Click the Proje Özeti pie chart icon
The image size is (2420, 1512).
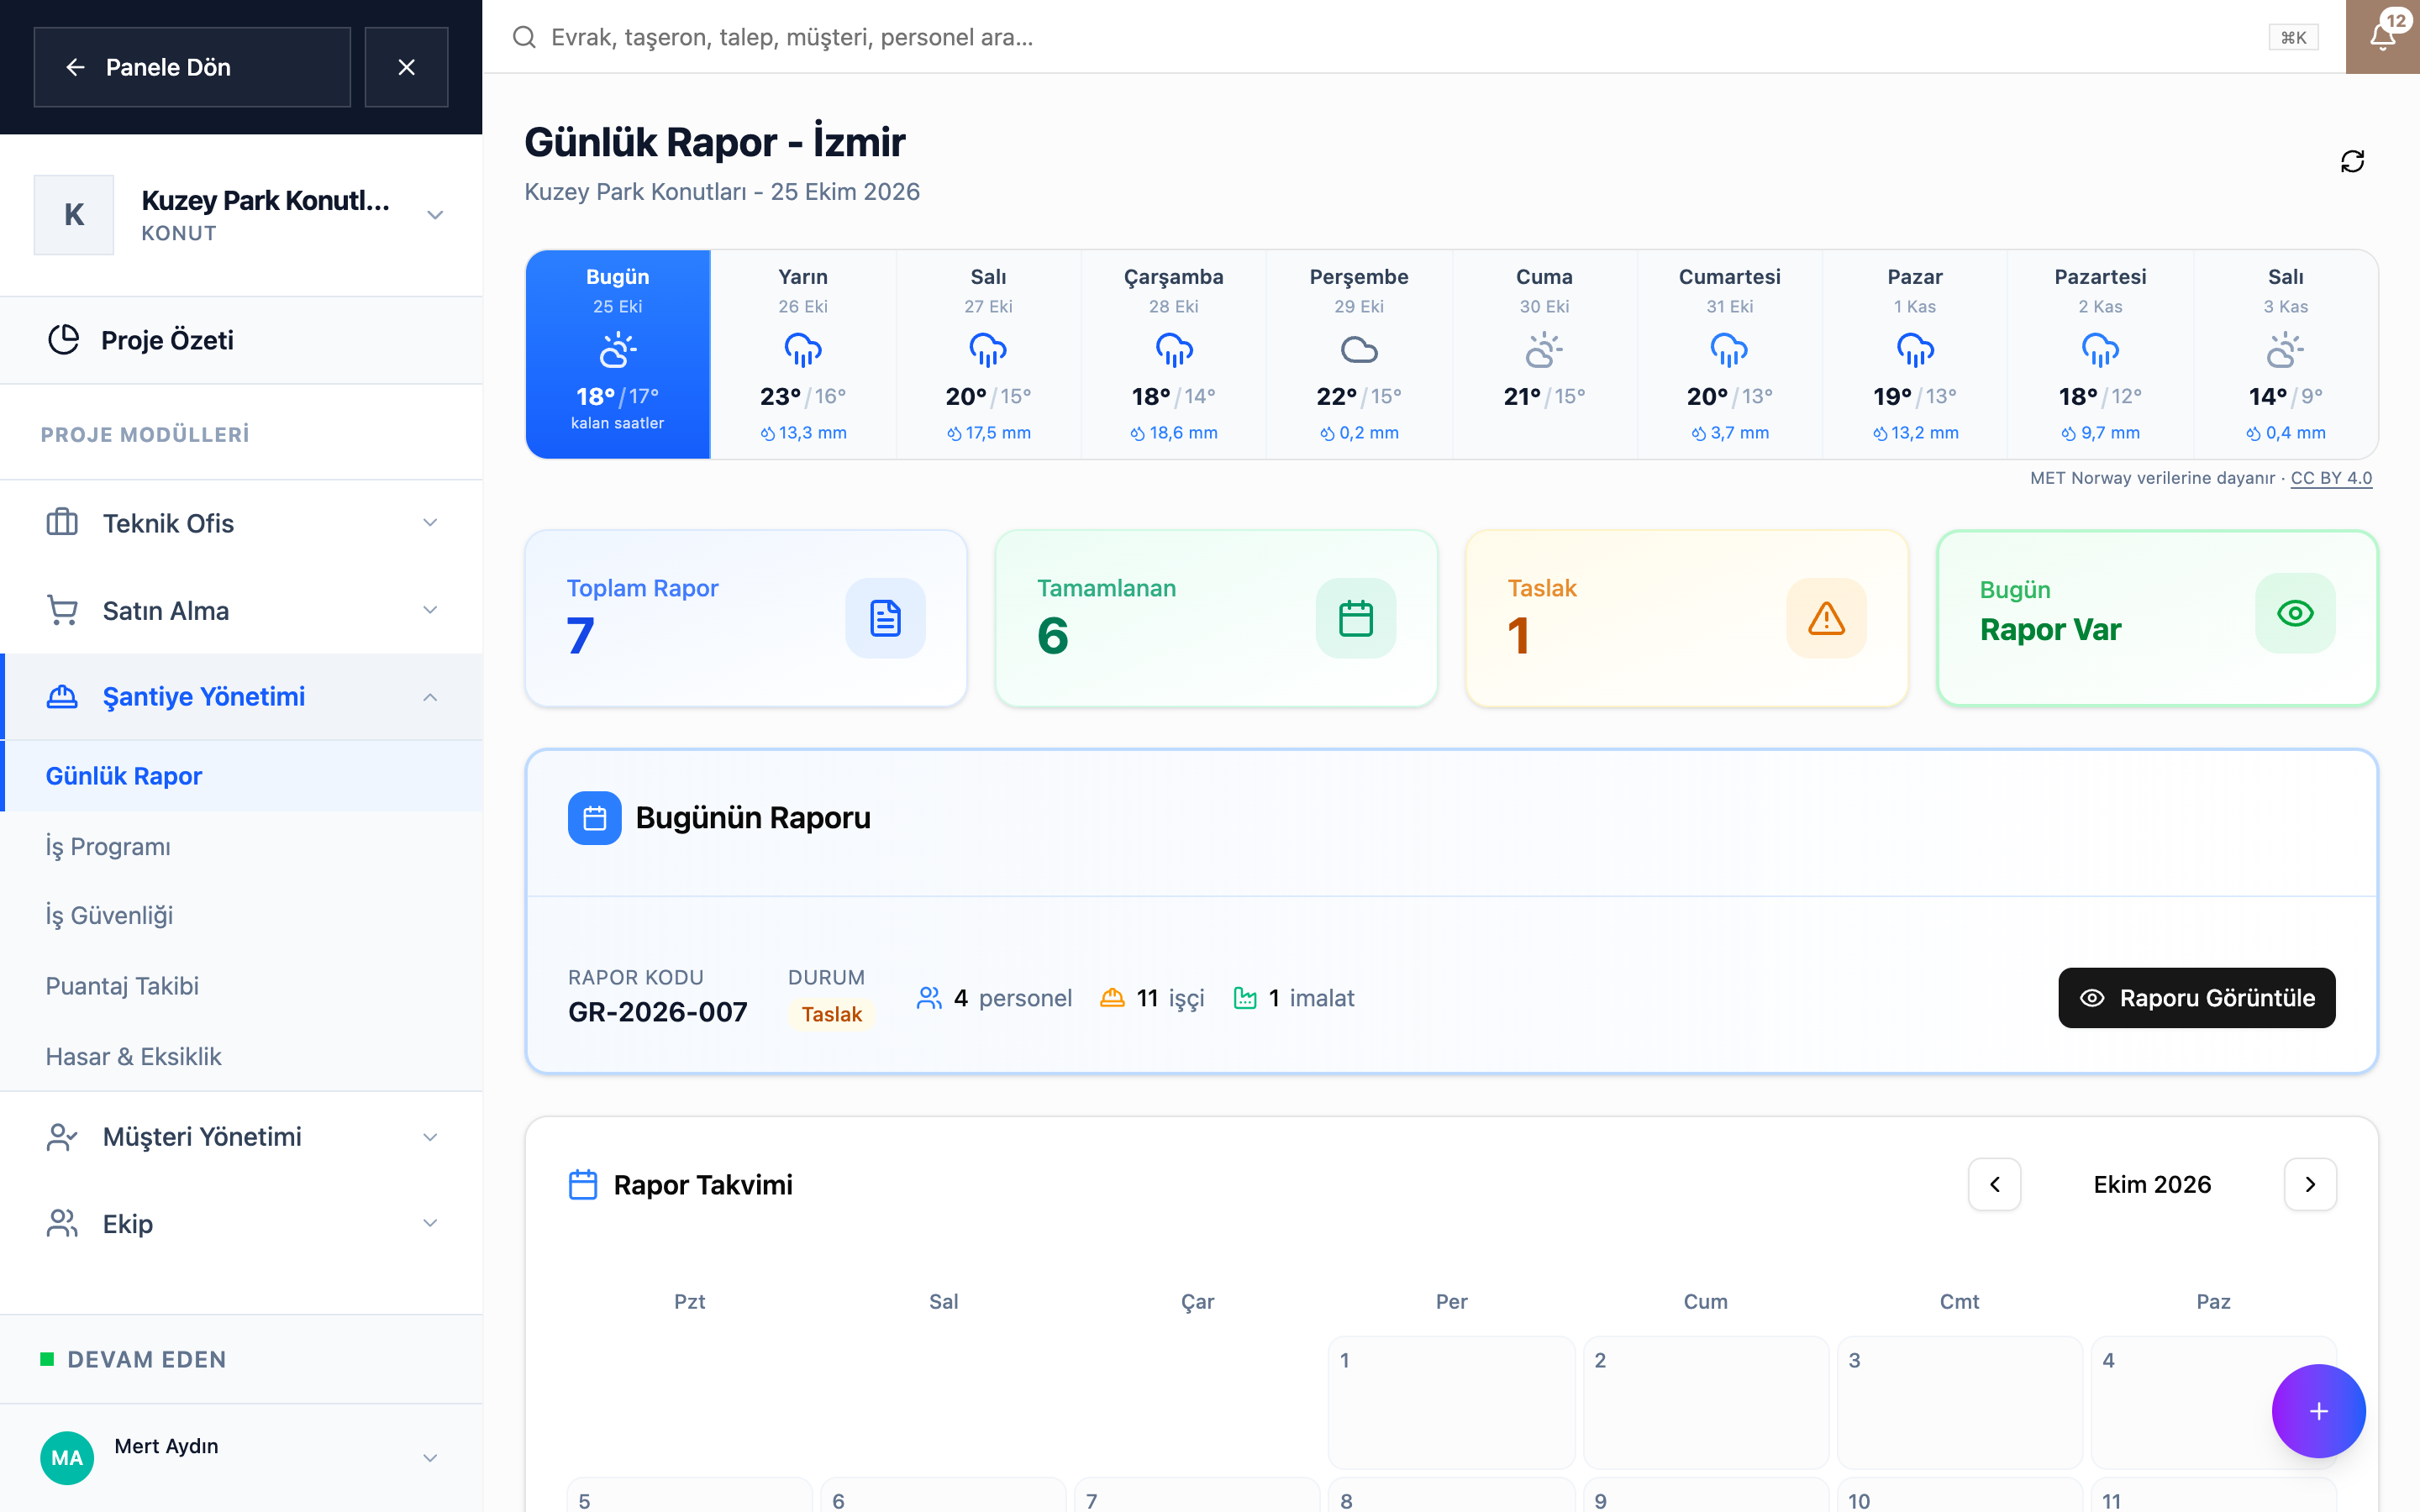point(64,340)
